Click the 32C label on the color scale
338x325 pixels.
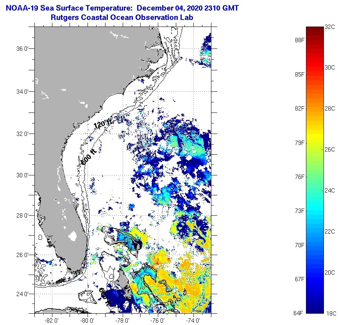(x=329, y=27)
